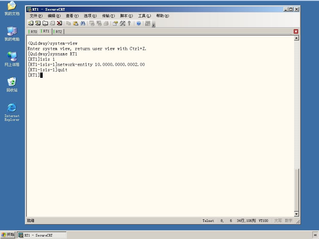Select 回收站 recycle bin icon

pyautogui.click(x=12, y=85)
